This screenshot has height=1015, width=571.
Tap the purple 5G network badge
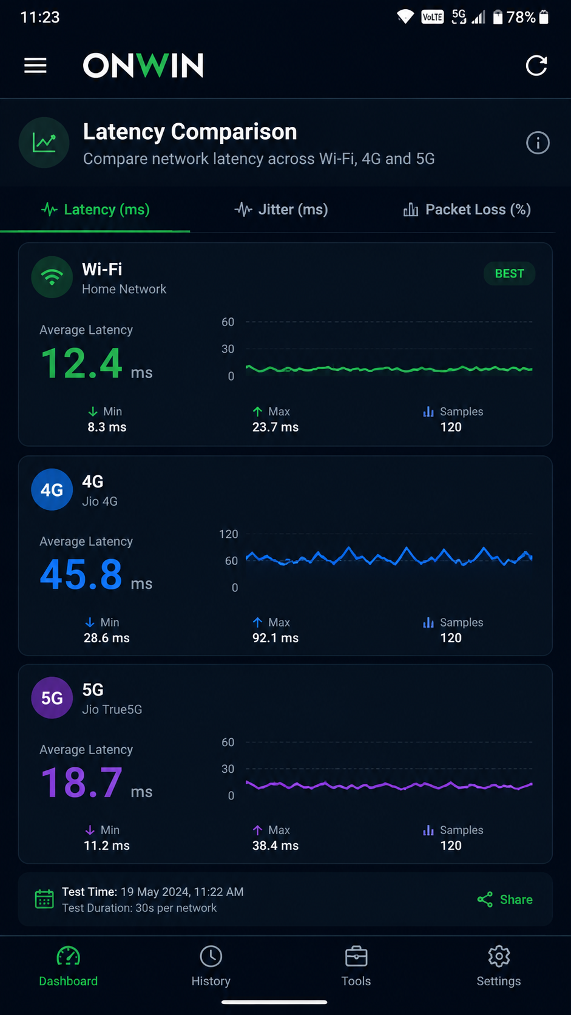52,698
